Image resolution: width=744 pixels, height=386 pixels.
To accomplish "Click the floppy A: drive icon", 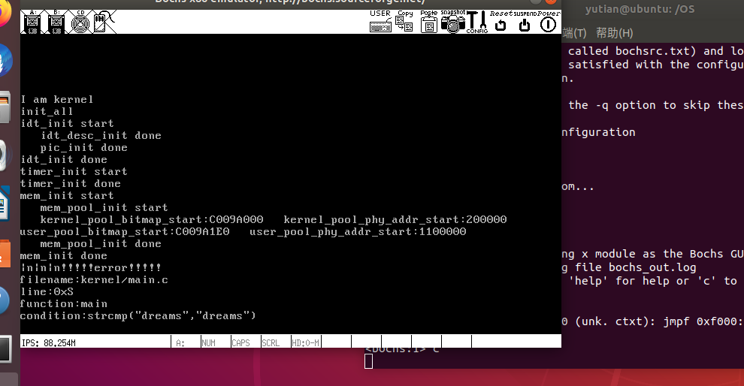I will 32,22.
